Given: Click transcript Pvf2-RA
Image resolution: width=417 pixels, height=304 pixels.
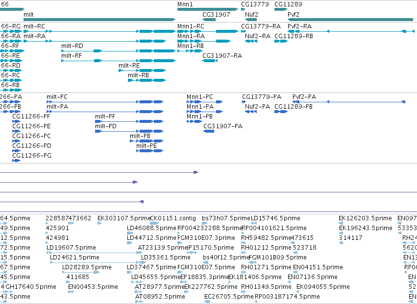Looking at the screenshot, I should coord(299,26).
